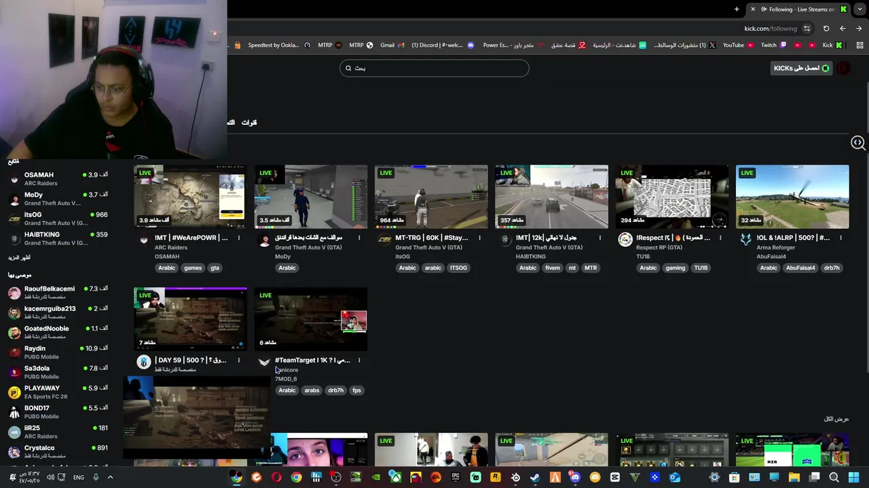Open the YouTube bookmark
869x488 pixels.
[x=738, y=45]
